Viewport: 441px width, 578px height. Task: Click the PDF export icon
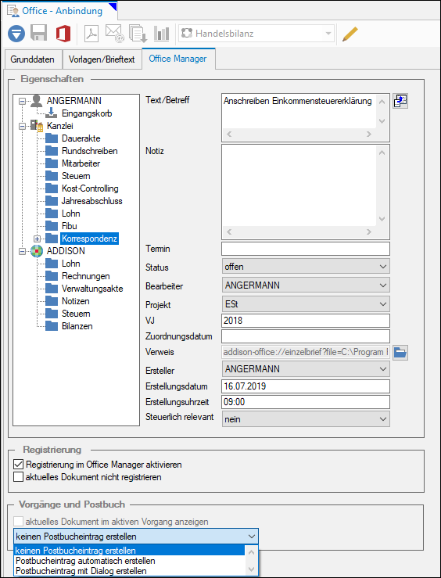click(91, 34)
